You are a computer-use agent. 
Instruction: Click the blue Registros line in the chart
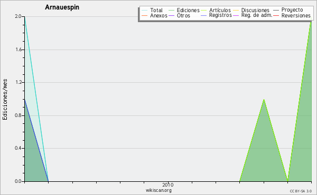(36, 140)
